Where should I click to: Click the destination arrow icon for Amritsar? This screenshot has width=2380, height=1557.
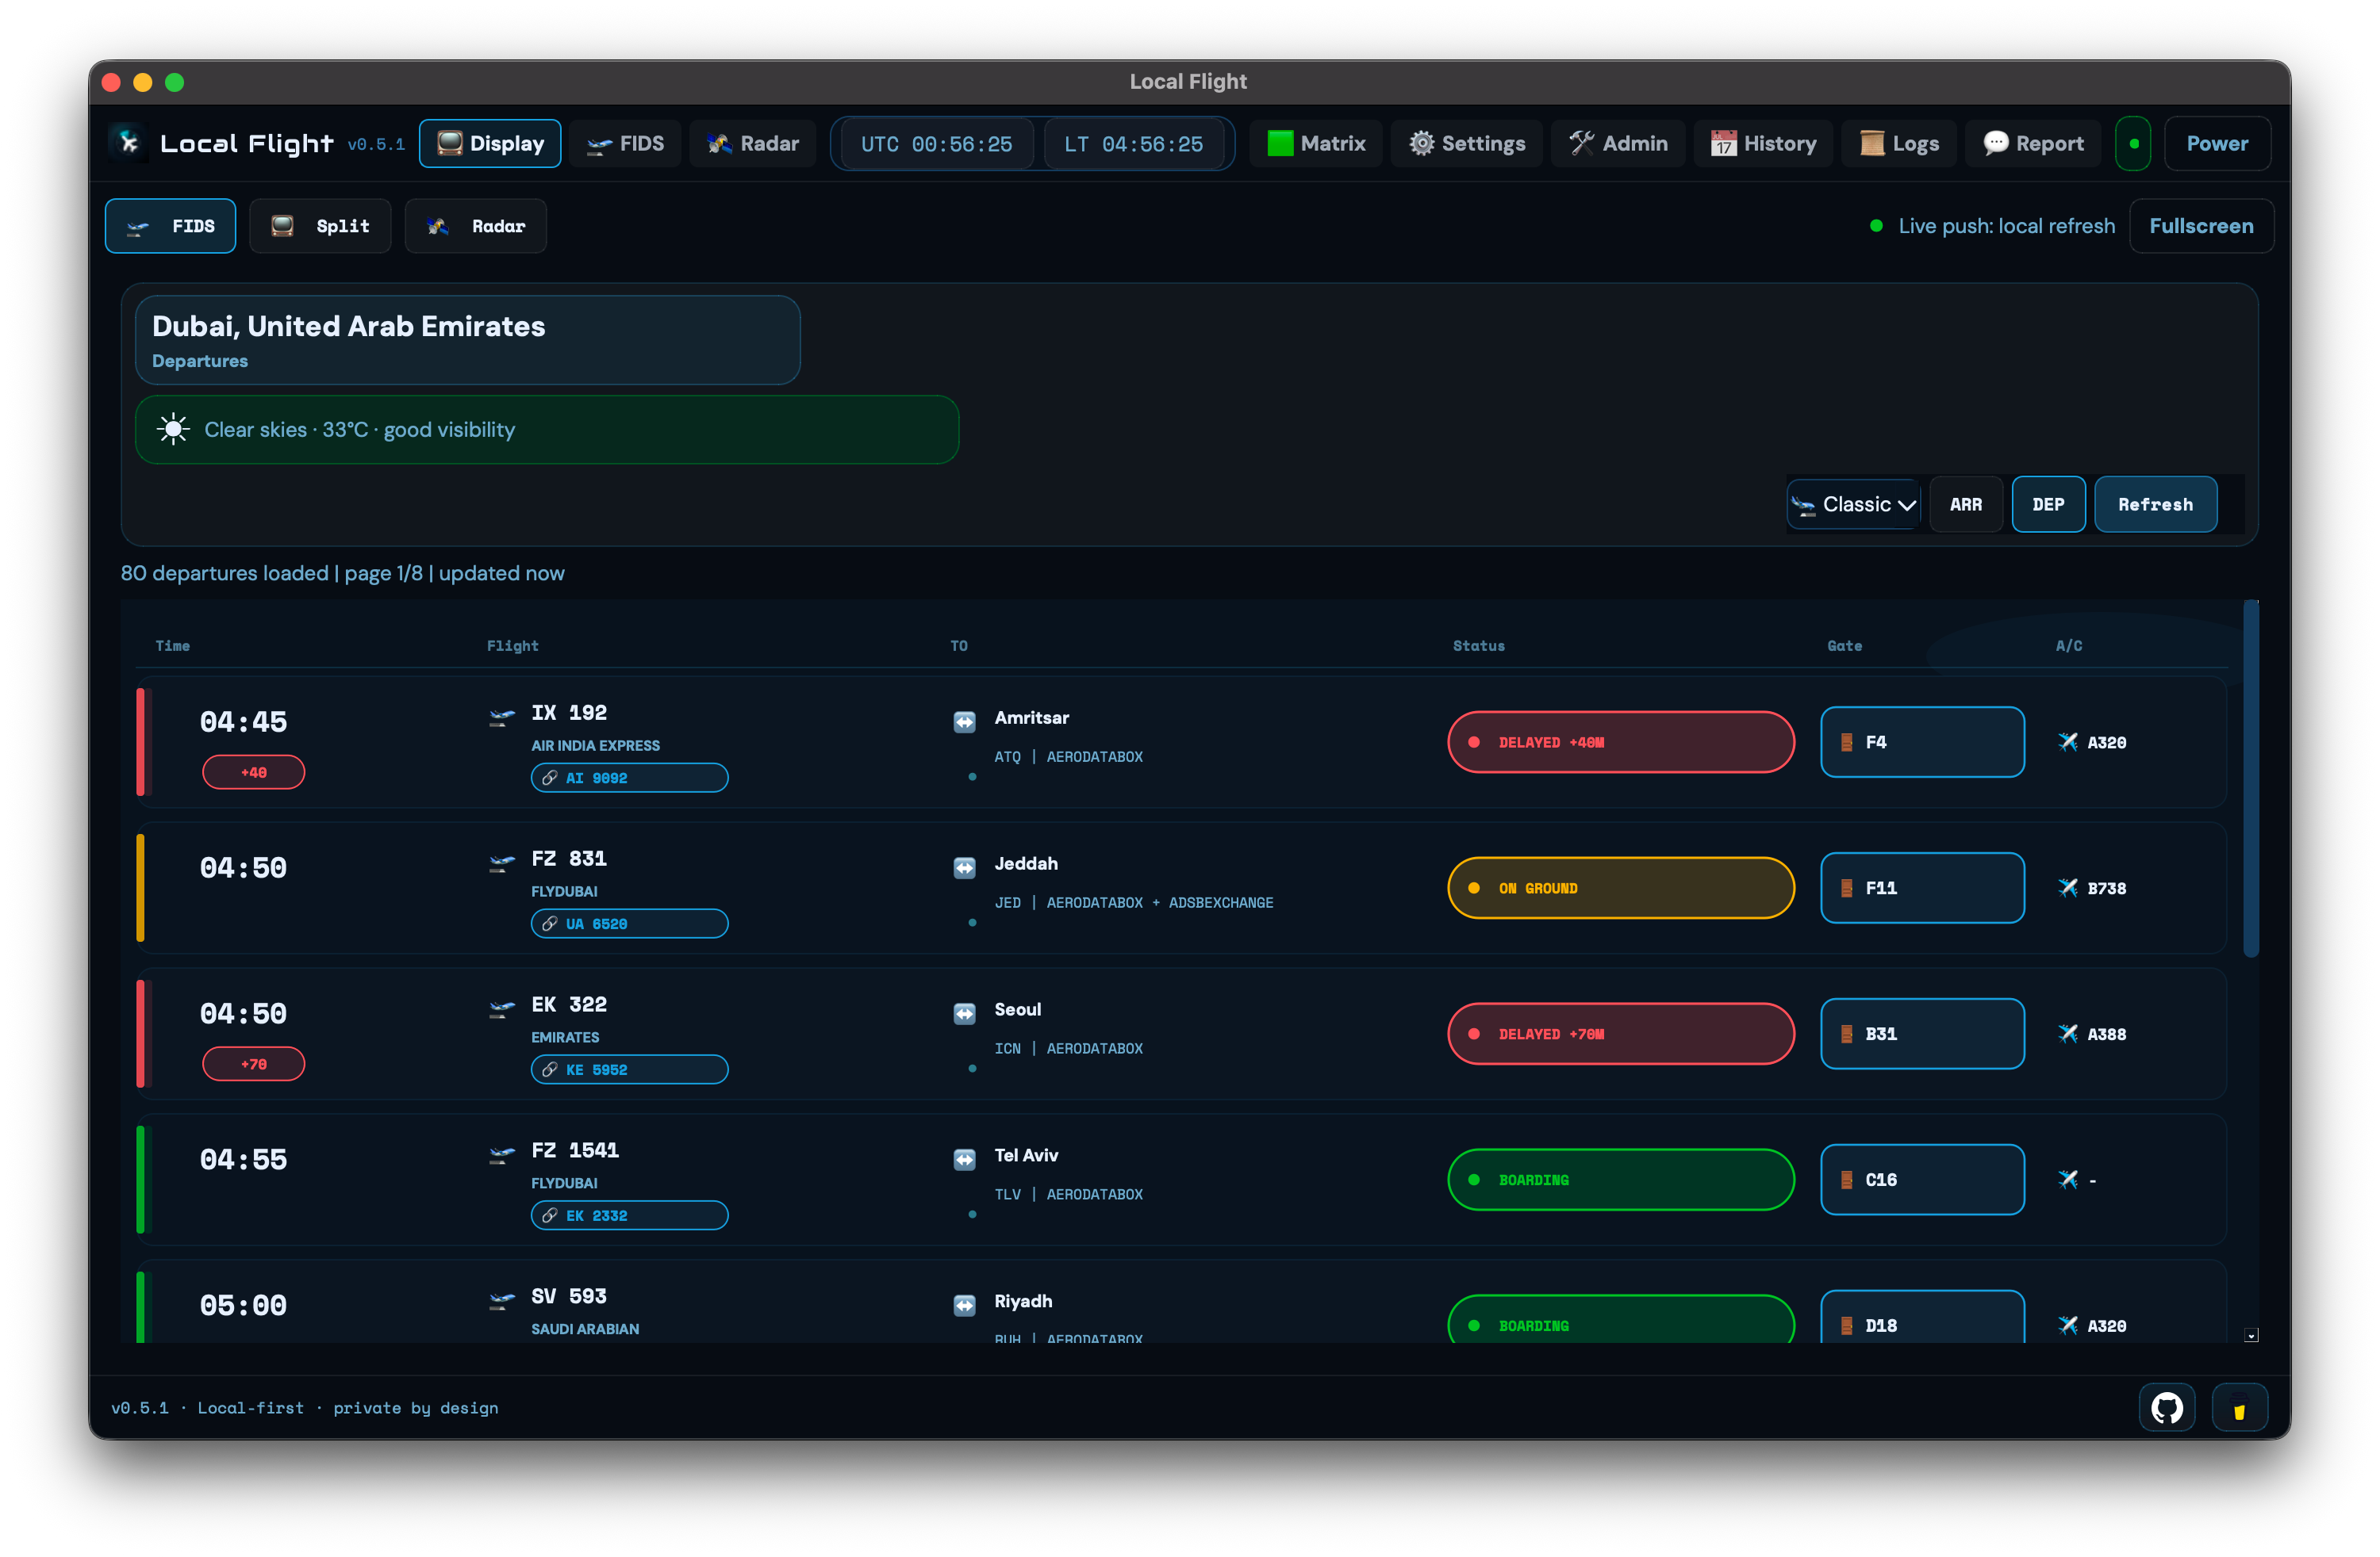[x=964, y=721]
